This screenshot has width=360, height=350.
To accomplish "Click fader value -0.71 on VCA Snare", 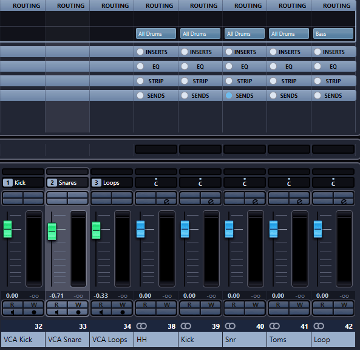I will pyautogui.click(x=56, y=295).
